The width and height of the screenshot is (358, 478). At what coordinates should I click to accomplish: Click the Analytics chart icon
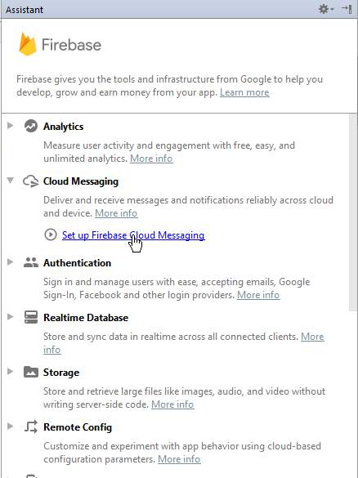[31, 126]
